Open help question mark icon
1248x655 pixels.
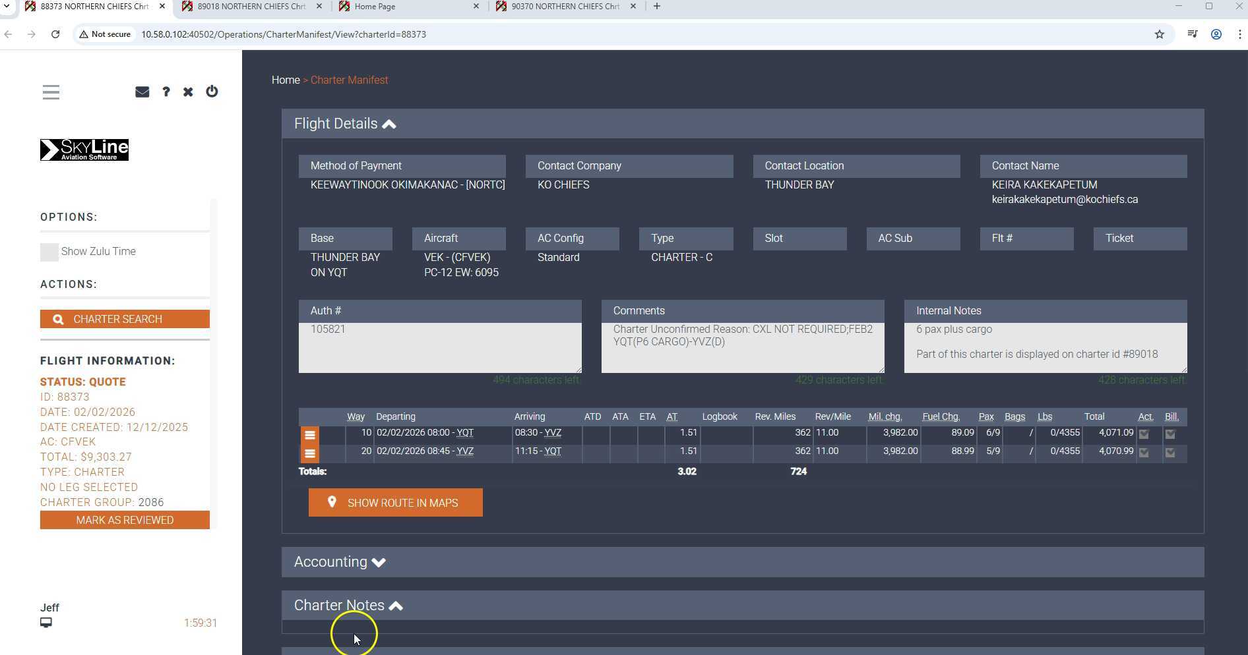click(166, 92)
